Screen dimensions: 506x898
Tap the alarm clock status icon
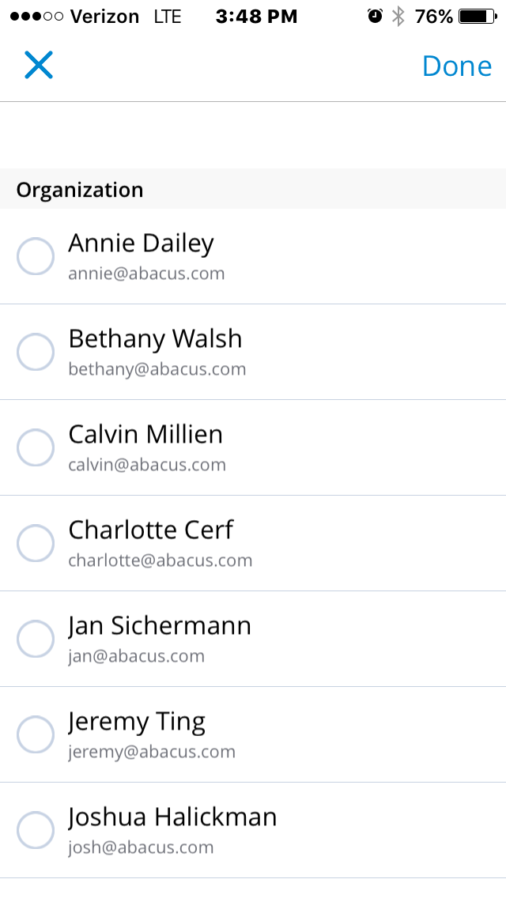[375, 16]
